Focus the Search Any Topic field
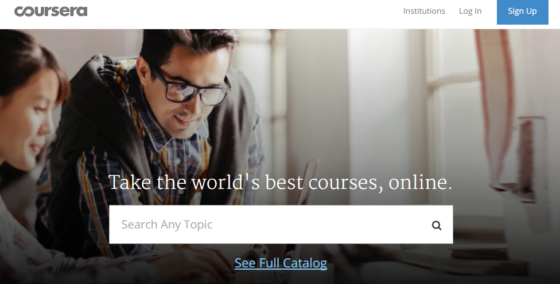The image size is (560, 284). [281, 224]
